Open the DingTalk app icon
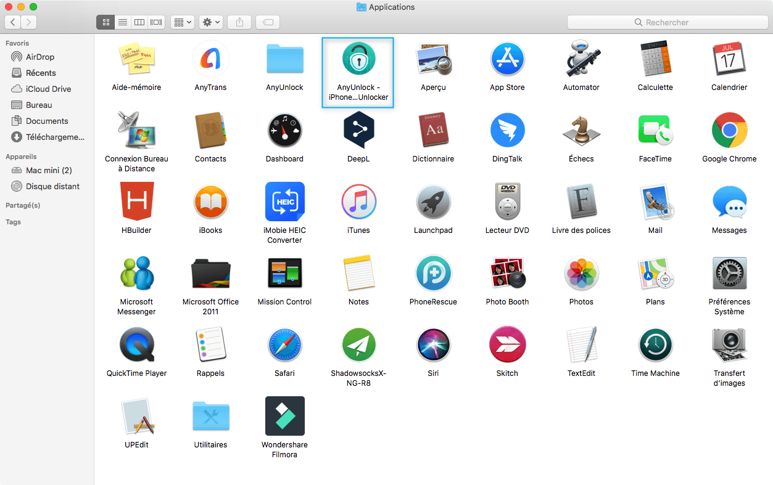Viewport: 773px width, 485px height. (507, 130)
